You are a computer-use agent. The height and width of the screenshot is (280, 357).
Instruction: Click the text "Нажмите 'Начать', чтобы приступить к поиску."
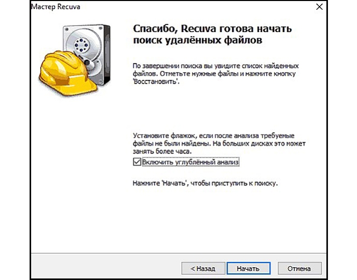(x=205, y=183)
